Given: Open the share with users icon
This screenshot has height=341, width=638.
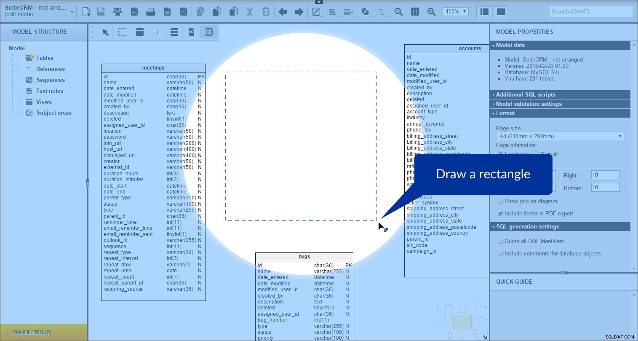Looking at the screenshot, I should [117, 12].
